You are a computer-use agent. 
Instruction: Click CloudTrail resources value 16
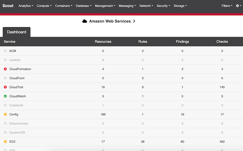[103, 87]
